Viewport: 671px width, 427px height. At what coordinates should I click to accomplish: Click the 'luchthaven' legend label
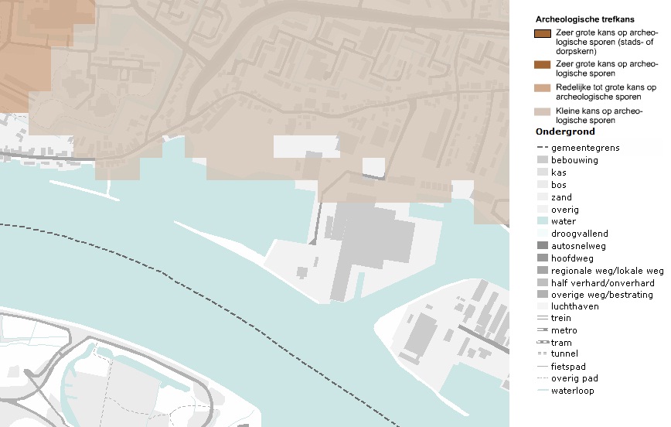pyautogui.click(x=574, y=306)
